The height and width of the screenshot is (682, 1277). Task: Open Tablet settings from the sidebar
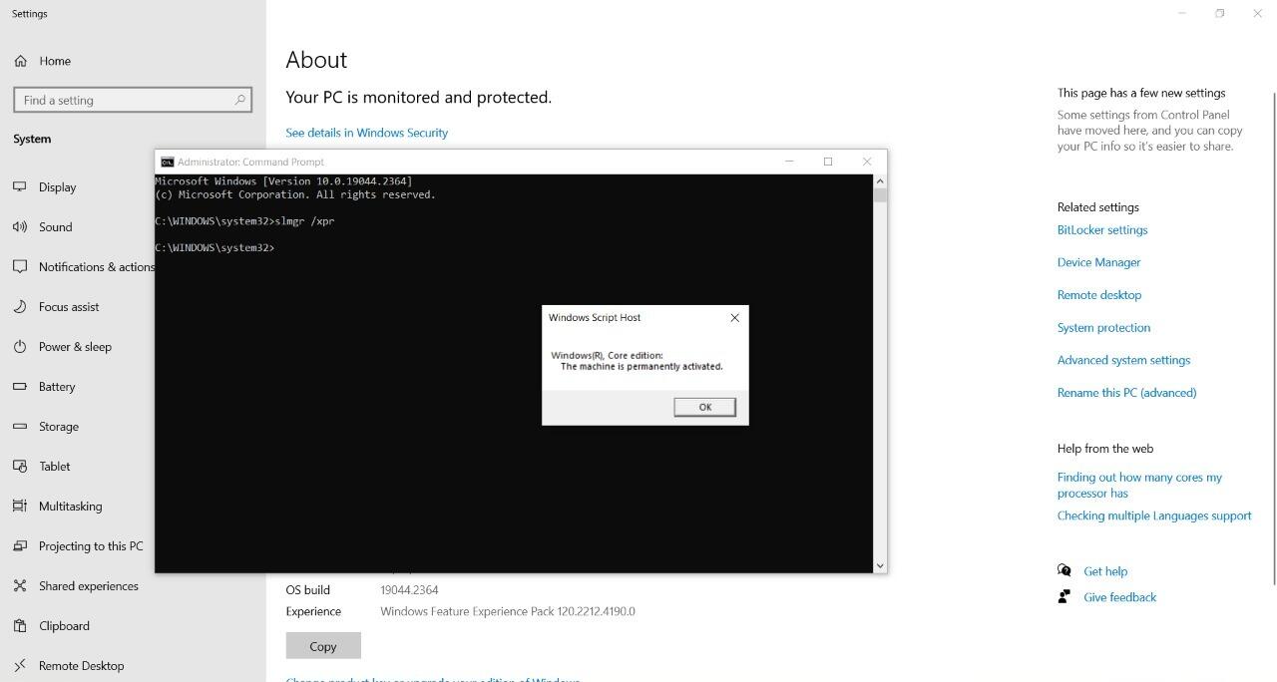click(55, 466)
